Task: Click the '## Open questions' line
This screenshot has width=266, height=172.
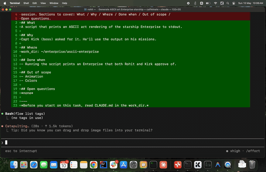Action: (38, 89)
